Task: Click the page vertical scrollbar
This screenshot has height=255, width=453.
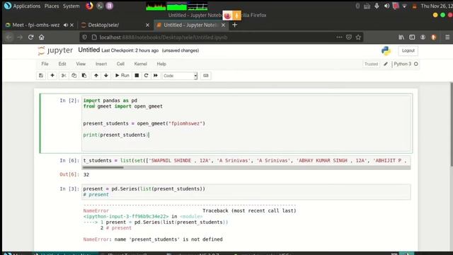Action: (x=451, y=125)
